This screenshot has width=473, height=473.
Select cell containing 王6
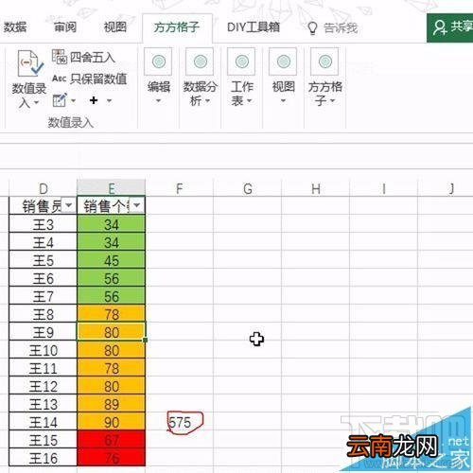tap(44, 278)
